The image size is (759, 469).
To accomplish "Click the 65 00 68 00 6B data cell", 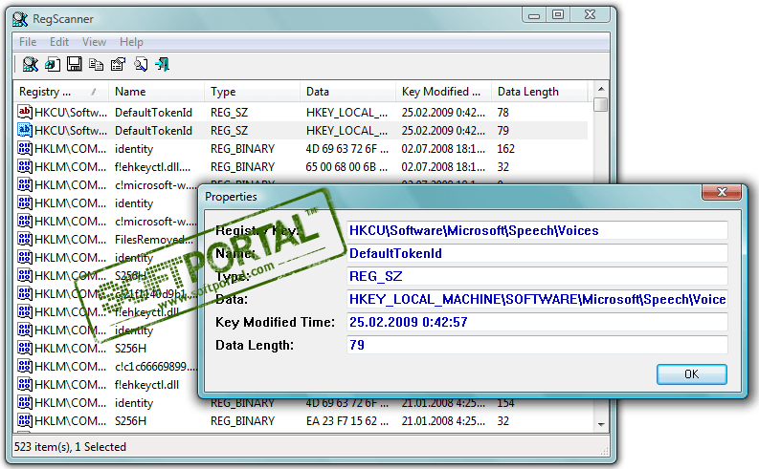I will point(346,166).
